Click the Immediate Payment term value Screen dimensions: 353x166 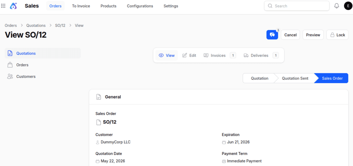[x=244, y=161]
